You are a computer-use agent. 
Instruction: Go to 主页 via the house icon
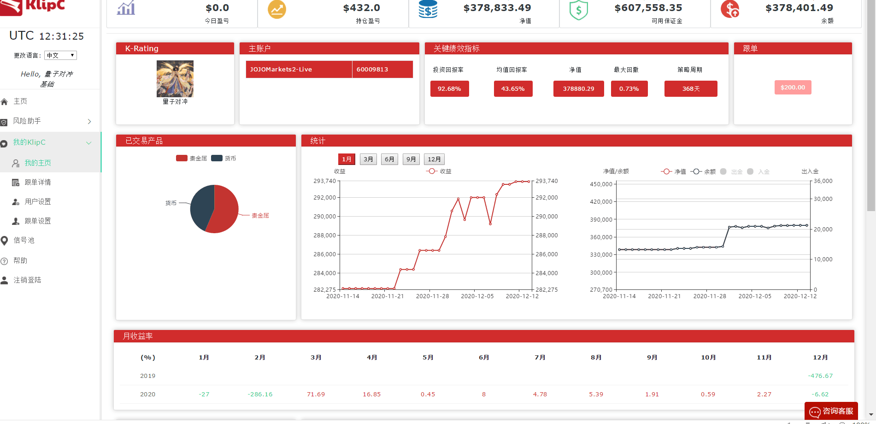(x=4, y=101)
